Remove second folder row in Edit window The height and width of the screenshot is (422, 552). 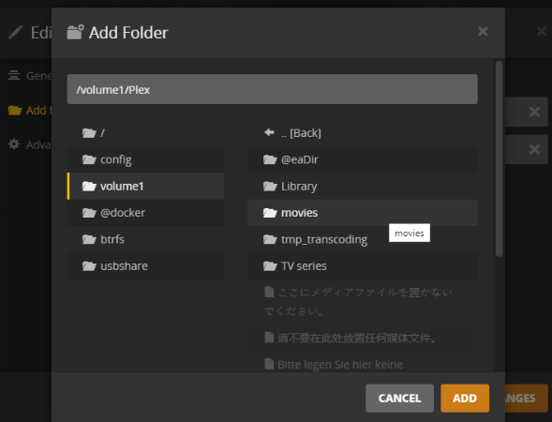pos(534,149)
